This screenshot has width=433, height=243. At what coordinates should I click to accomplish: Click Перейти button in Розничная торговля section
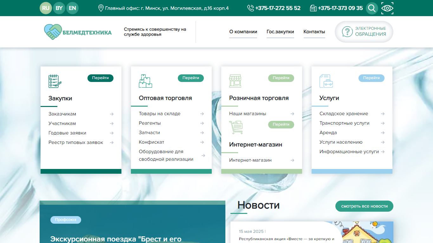pyautogui.click(x=281, y=78)
